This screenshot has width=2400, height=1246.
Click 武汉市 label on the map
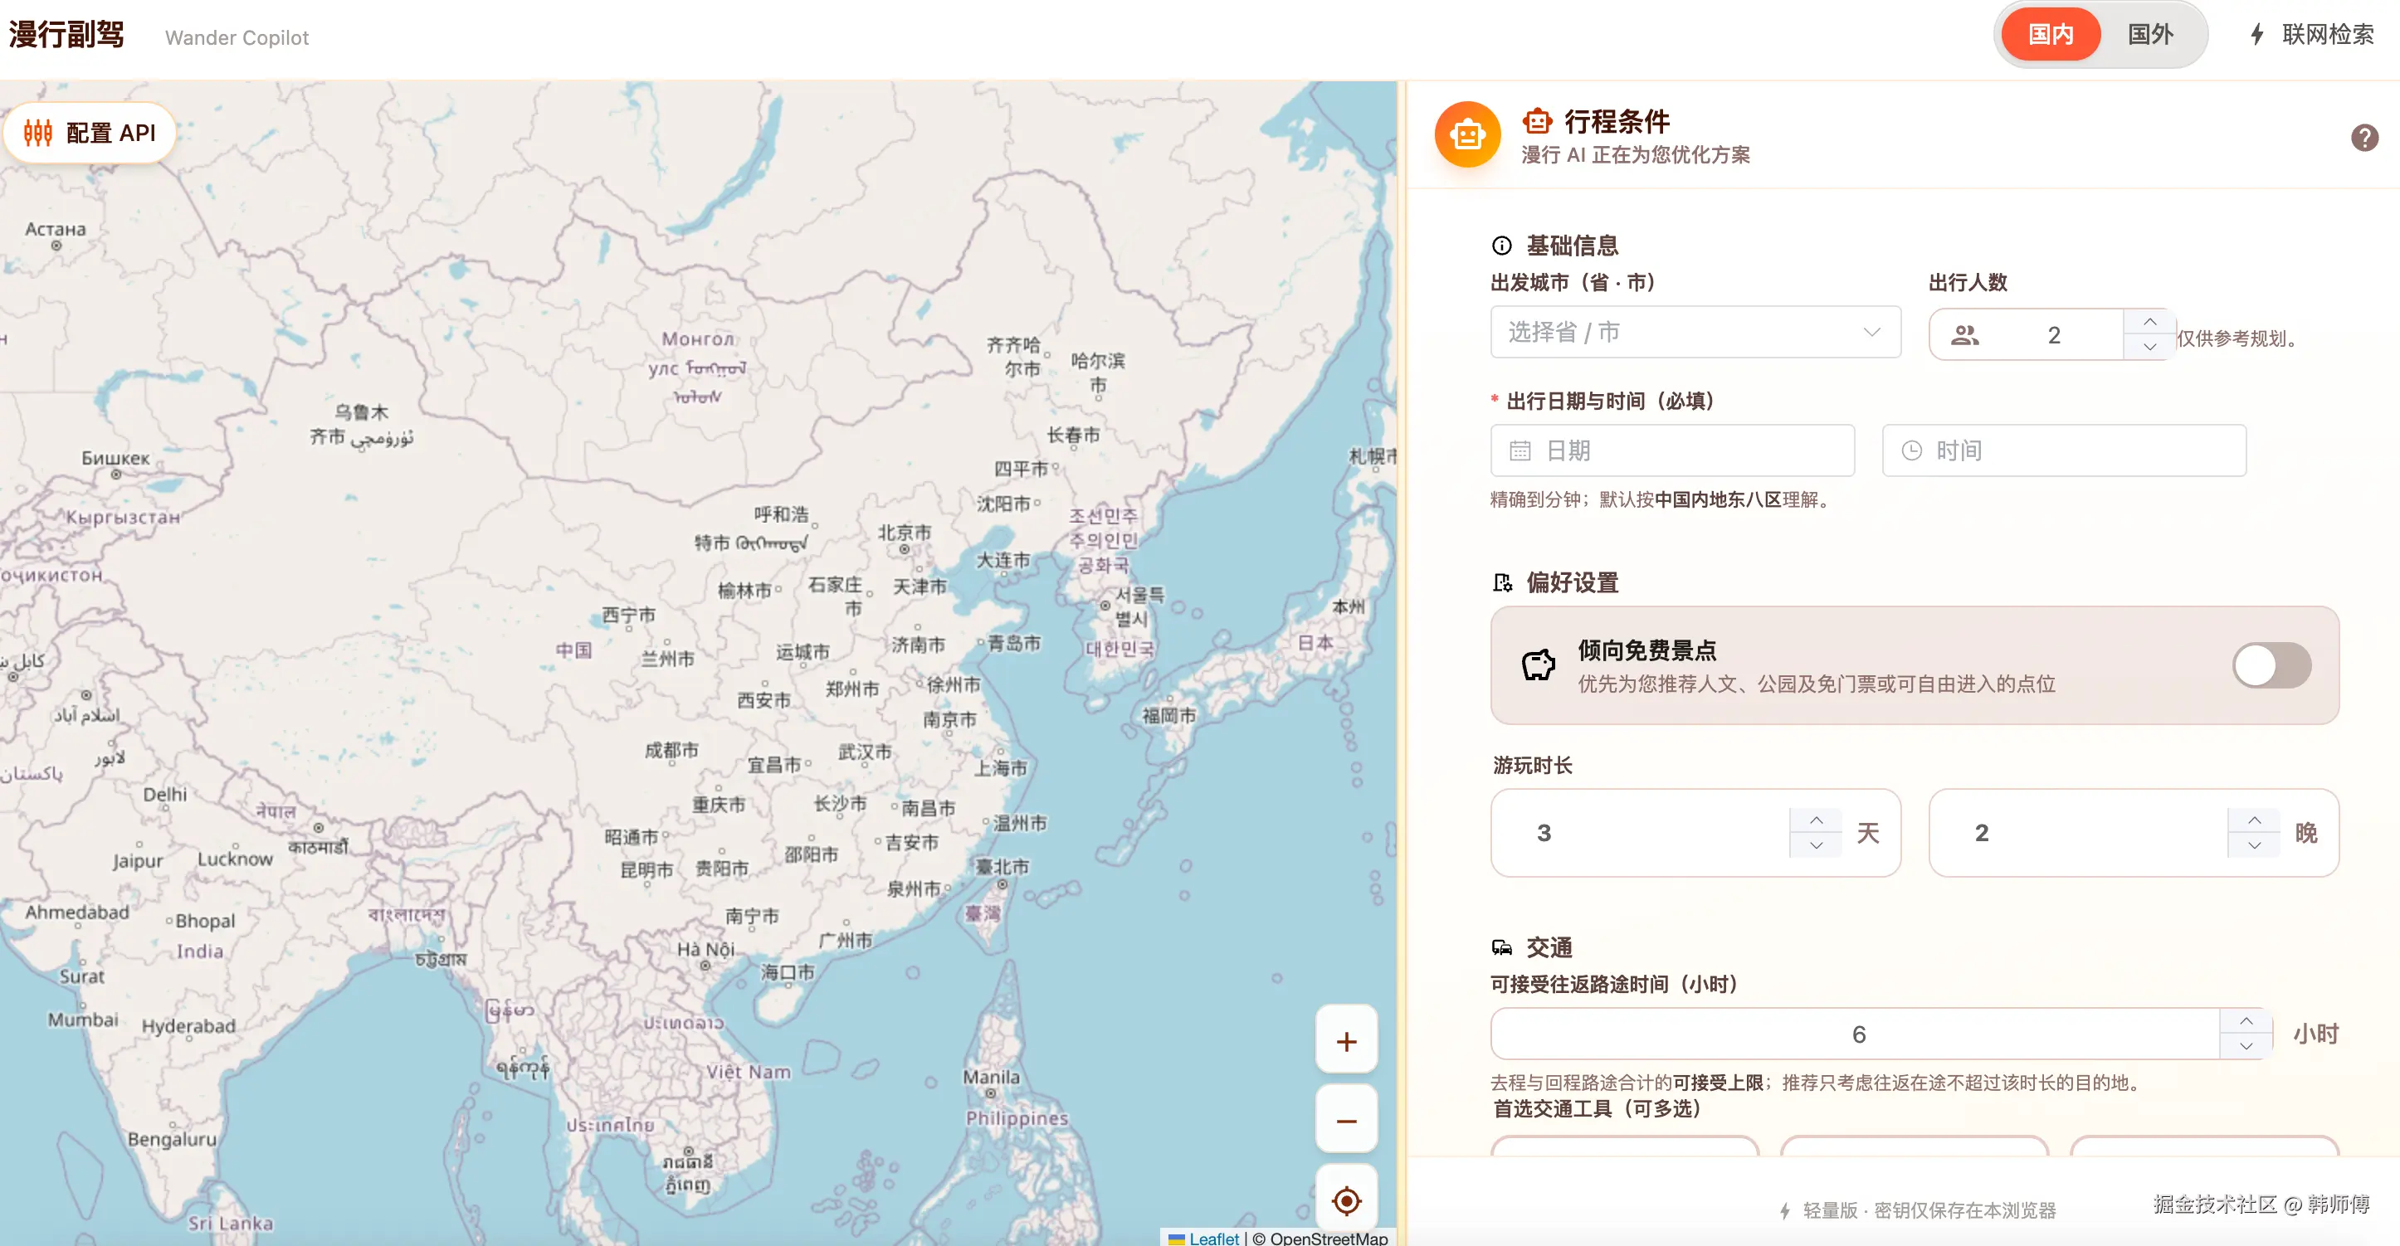pos(864,752)
